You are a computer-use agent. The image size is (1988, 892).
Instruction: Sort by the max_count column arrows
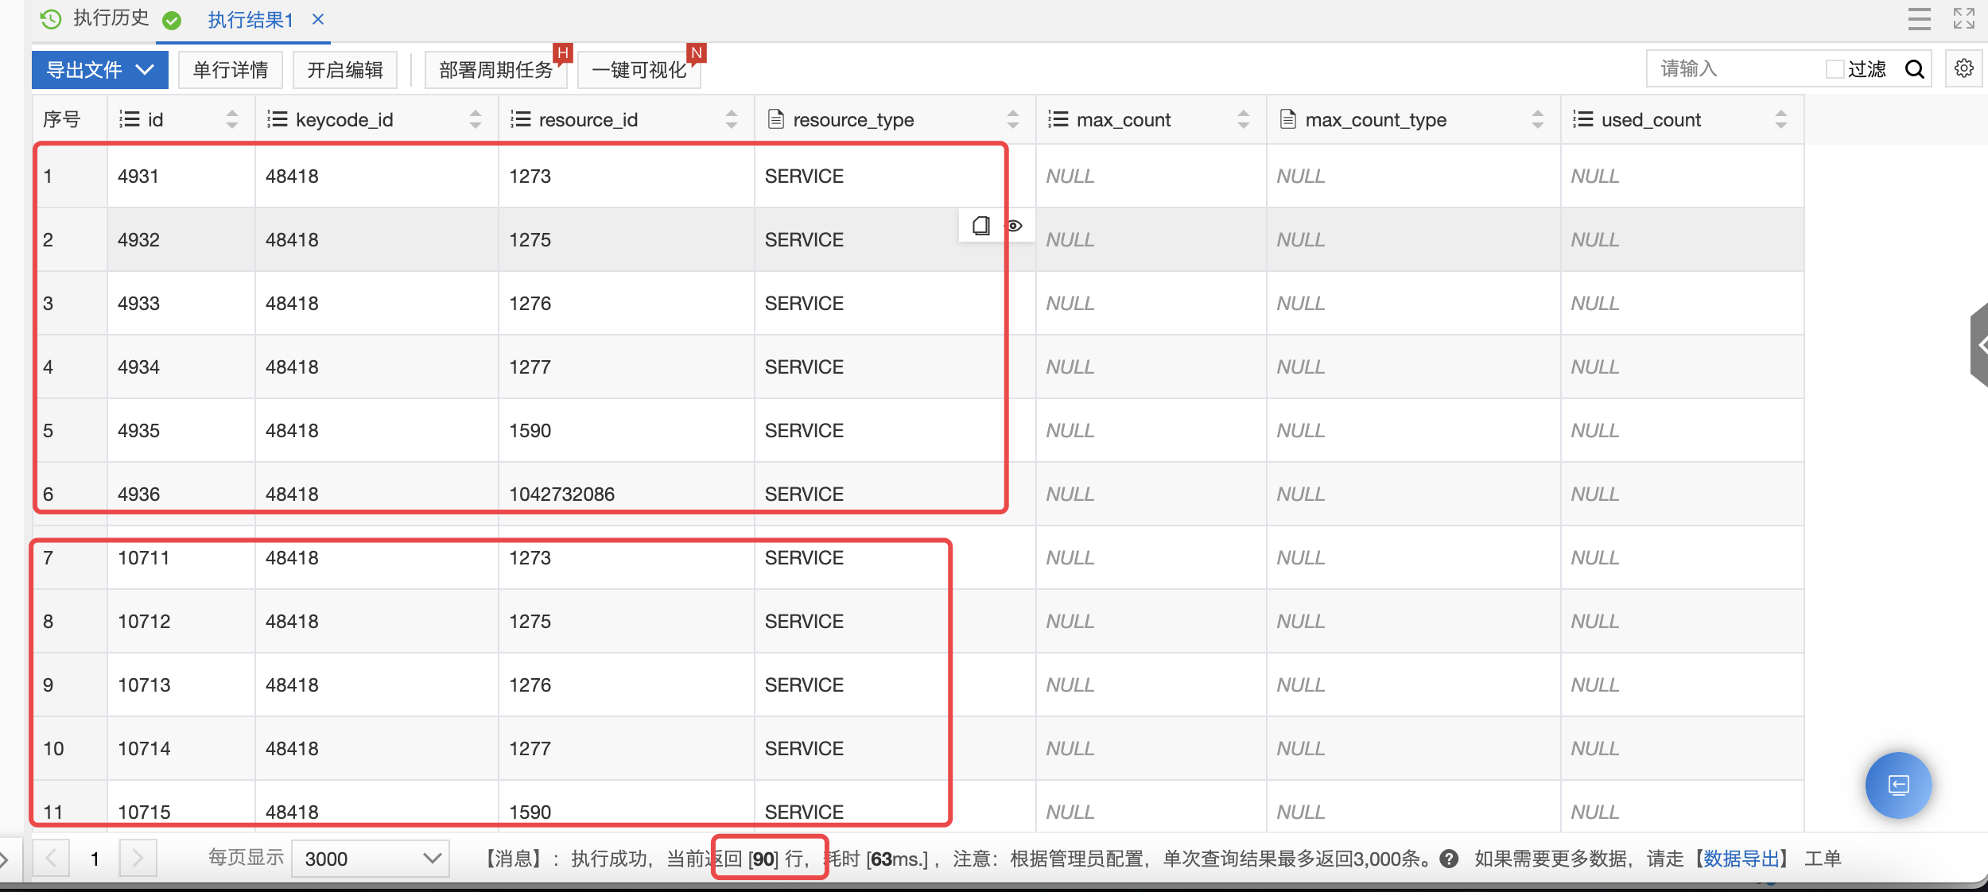click(x=1243, y=119)
